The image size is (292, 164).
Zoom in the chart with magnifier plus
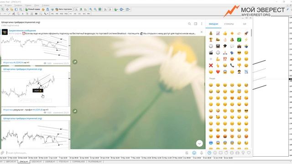tap(91, 9)
